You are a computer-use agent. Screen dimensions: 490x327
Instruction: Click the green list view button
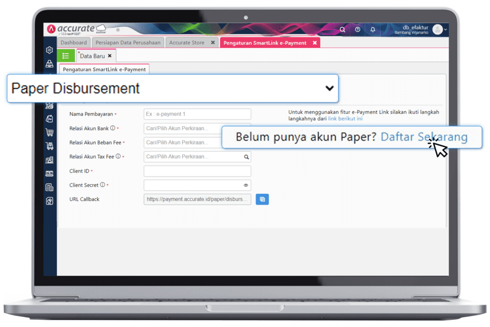66,56
